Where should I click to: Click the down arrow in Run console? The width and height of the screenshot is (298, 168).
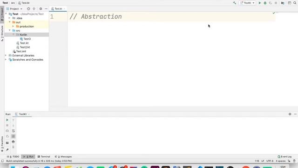coord(14,126)
